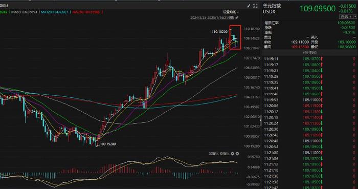Image resolution: width=358 pixels, height=189 pixels.
Task: Click the MA120 legend label
Action: pyautogui.click(x=55, y=12)
